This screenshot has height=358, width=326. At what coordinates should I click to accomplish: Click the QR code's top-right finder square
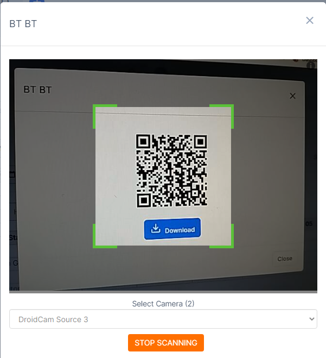click(x=200, y=142)
